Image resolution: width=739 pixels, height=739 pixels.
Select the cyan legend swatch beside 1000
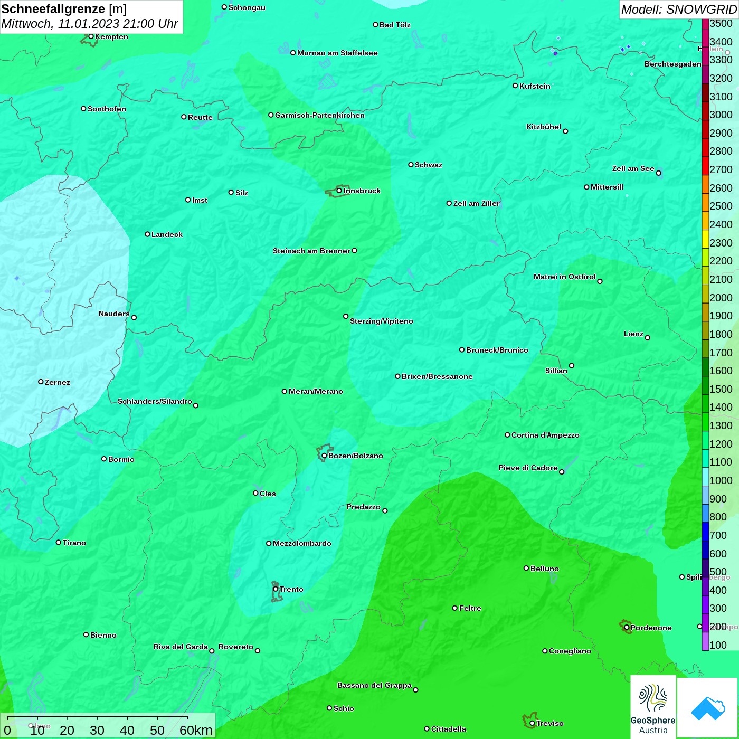pyautogui.click(x=705, y=477)
